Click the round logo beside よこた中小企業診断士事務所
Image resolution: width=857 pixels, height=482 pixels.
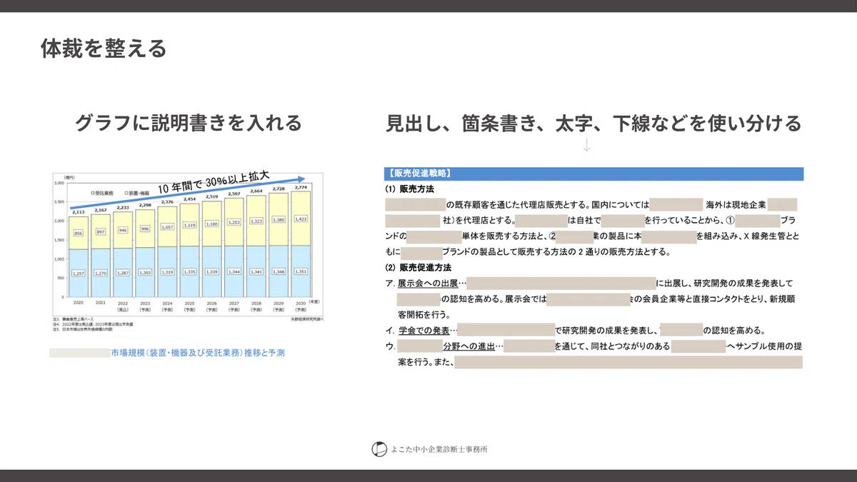(x=379, y=449)
